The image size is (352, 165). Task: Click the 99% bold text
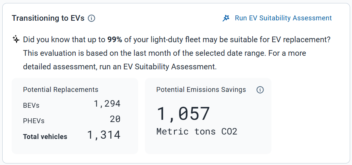115,40
